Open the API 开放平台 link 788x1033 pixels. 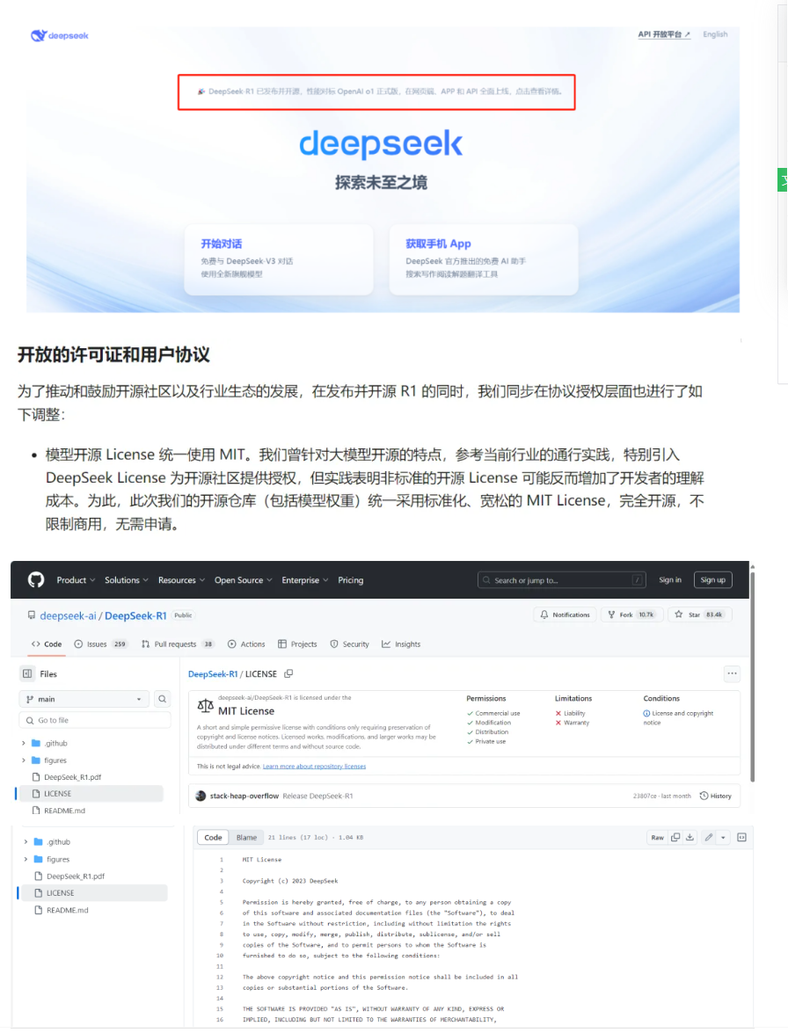(x=664, y=34)
